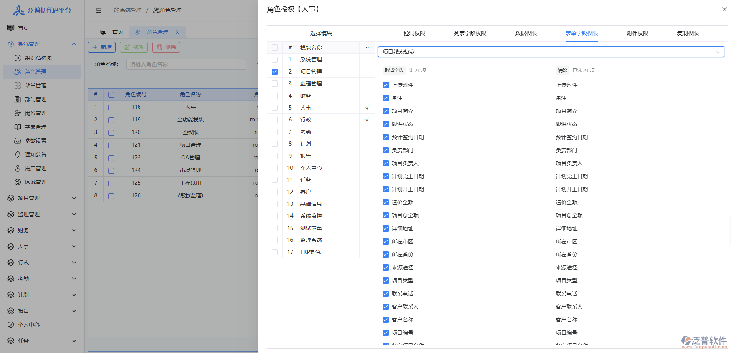This screenshot has height=353, width=731.
Task: Check the 财务 module checkbox
Action: click(275, 96)
